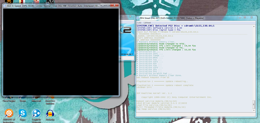Click the log line 'Detected PS2 Disc = cdrom0:\SLES_530.64;1'
This screenshot has height=123, width=260.
point(175,26)
